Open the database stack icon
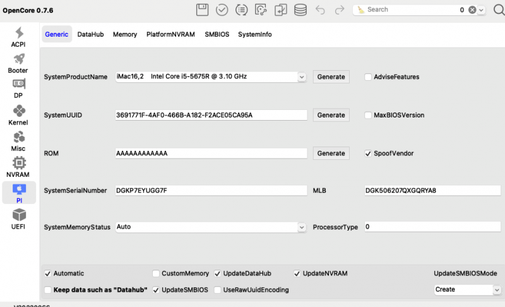 point(300,9)
